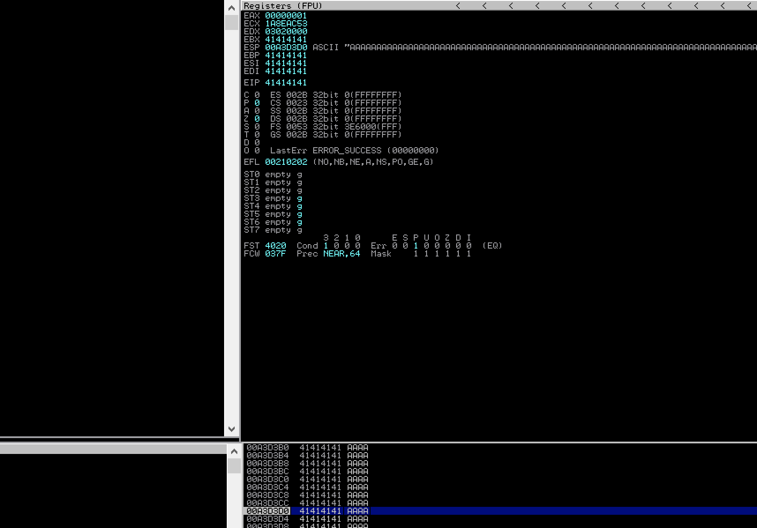Select the EAX register value 00000001
The width and height of the screenshot is (757, 528).
(286, 15)
